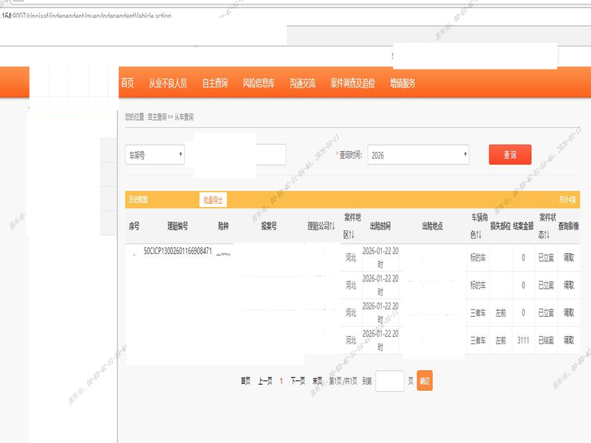Go to 首页 in pagination
Screen dimensions: 591x443
point(246,381)
